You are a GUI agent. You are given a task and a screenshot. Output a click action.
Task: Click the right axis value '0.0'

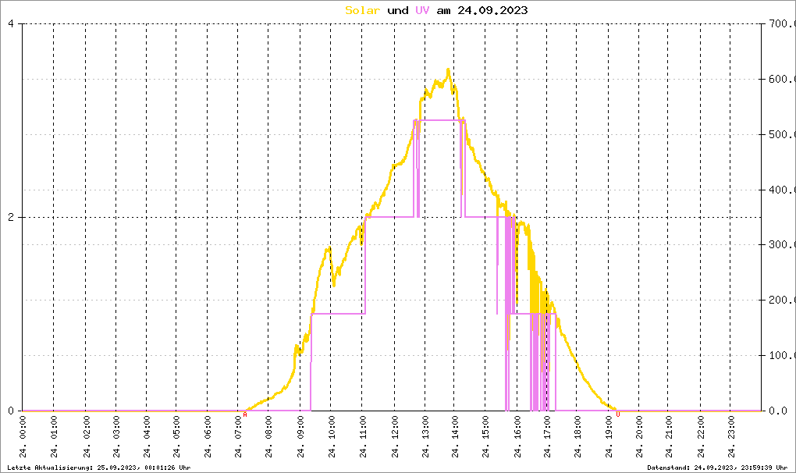pos(778,411)
